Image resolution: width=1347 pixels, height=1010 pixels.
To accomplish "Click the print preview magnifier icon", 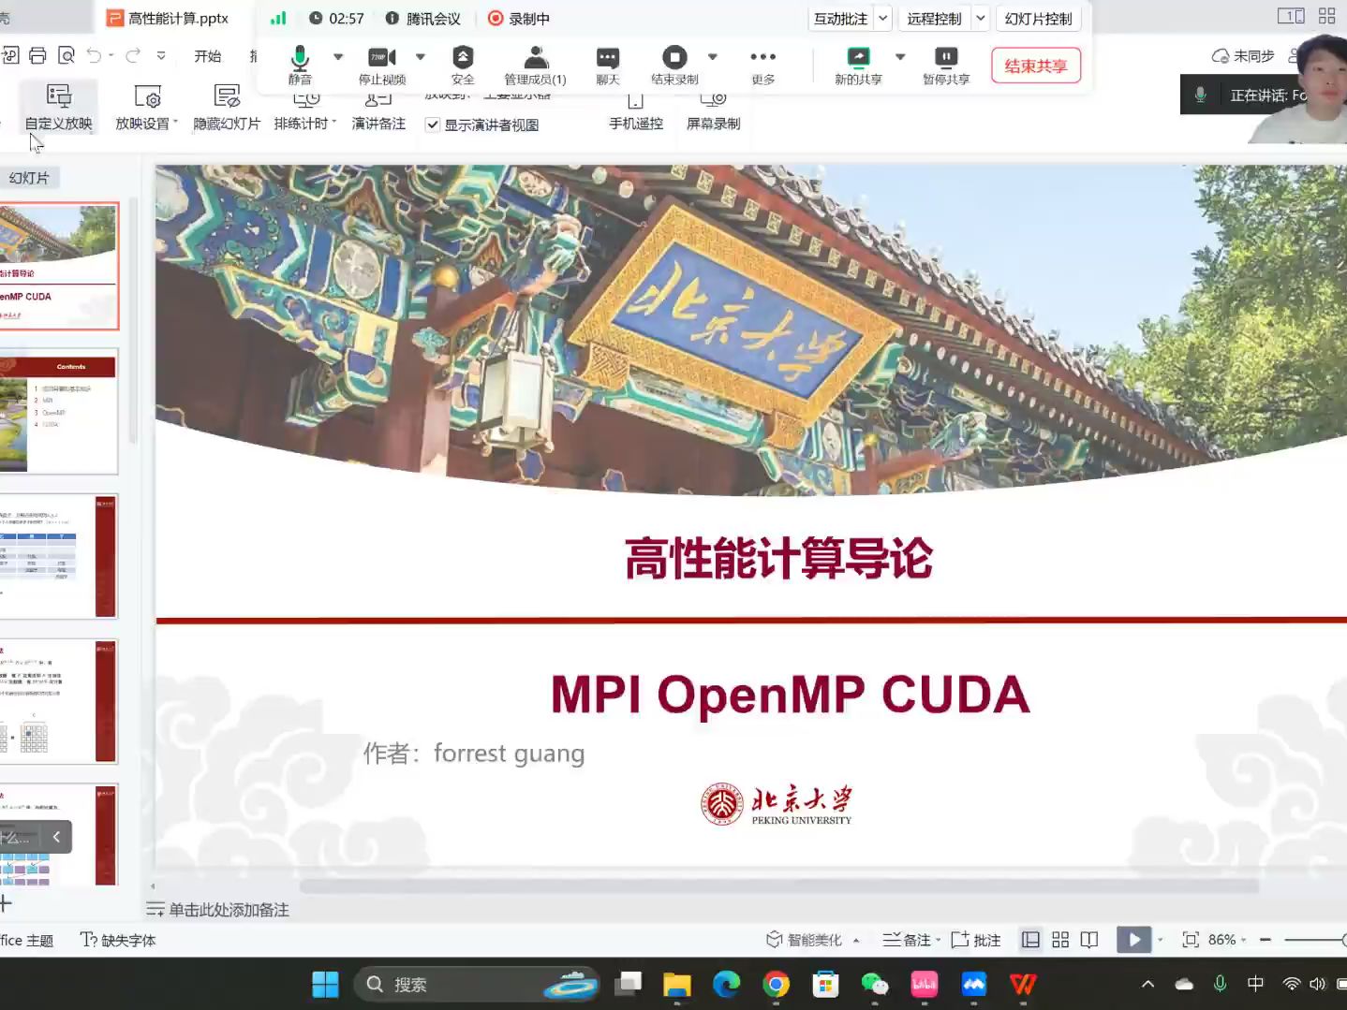I will tap(67, 55).
